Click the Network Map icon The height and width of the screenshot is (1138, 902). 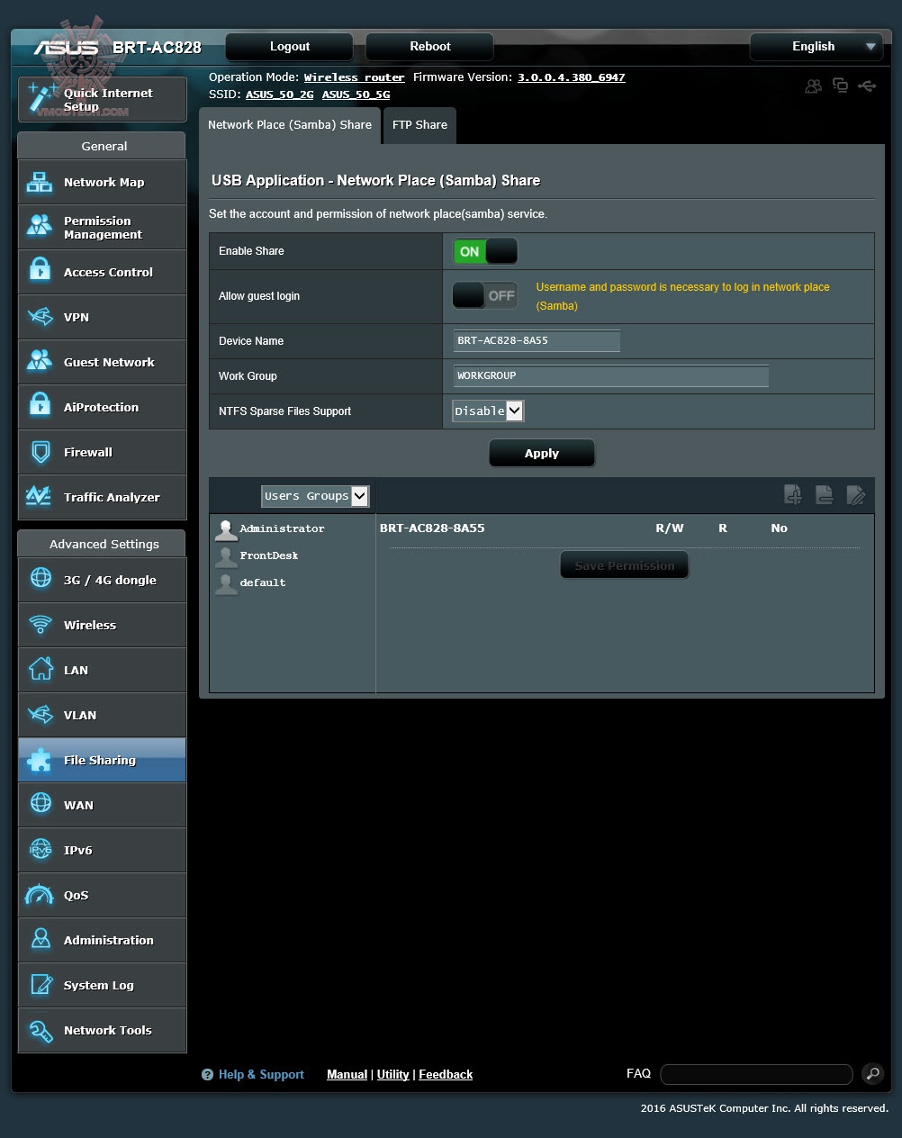click(x=40, y=182)
